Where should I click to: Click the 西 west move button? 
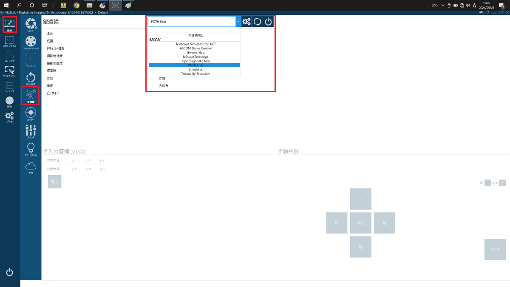point(337,223)
